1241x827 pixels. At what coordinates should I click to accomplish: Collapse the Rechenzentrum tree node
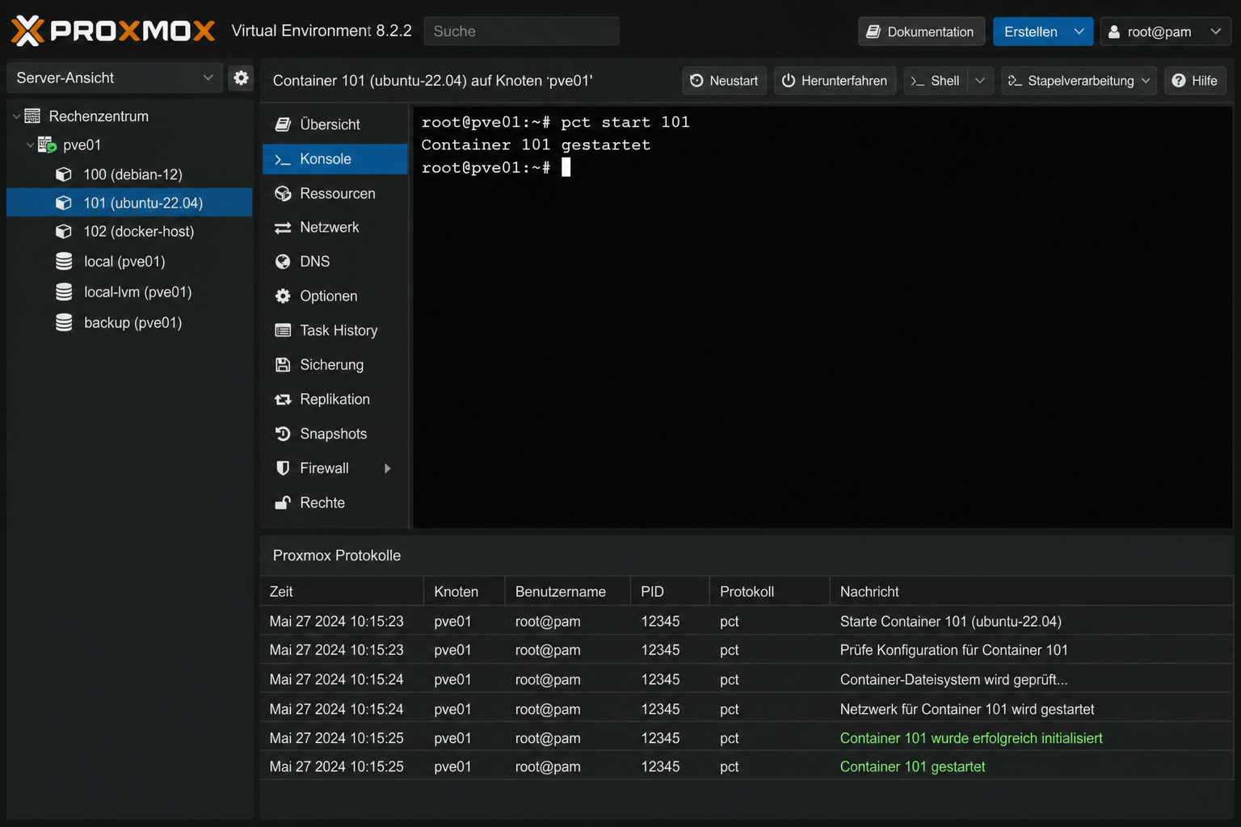pos(16,116)
